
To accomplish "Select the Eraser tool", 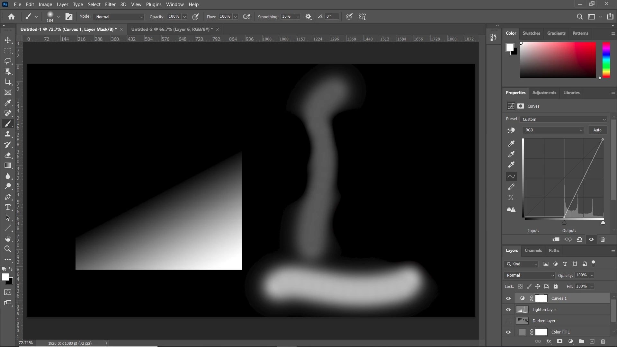I will [x=8, y=155].
